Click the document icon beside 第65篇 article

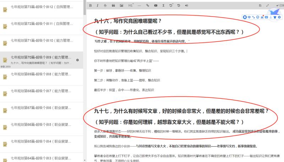click(x=5, y=144)
